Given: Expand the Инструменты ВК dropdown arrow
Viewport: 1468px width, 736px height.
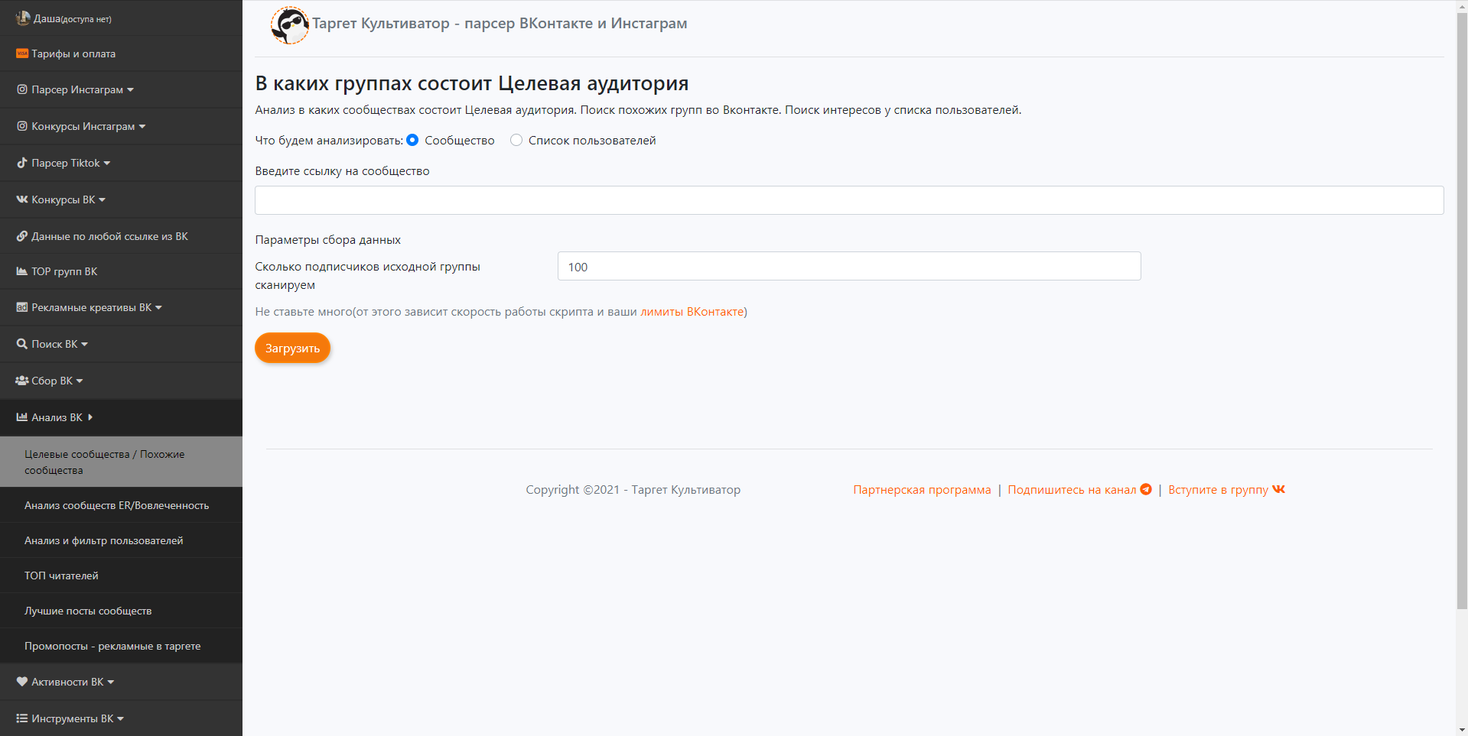Looking at the screenshot, I should point(120,719).
